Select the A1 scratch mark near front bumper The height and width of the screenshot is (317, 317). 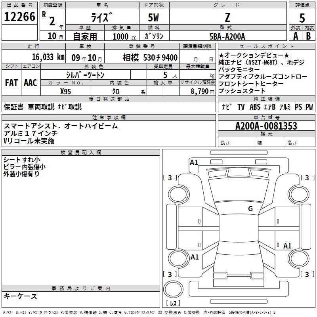coord(194,162)
